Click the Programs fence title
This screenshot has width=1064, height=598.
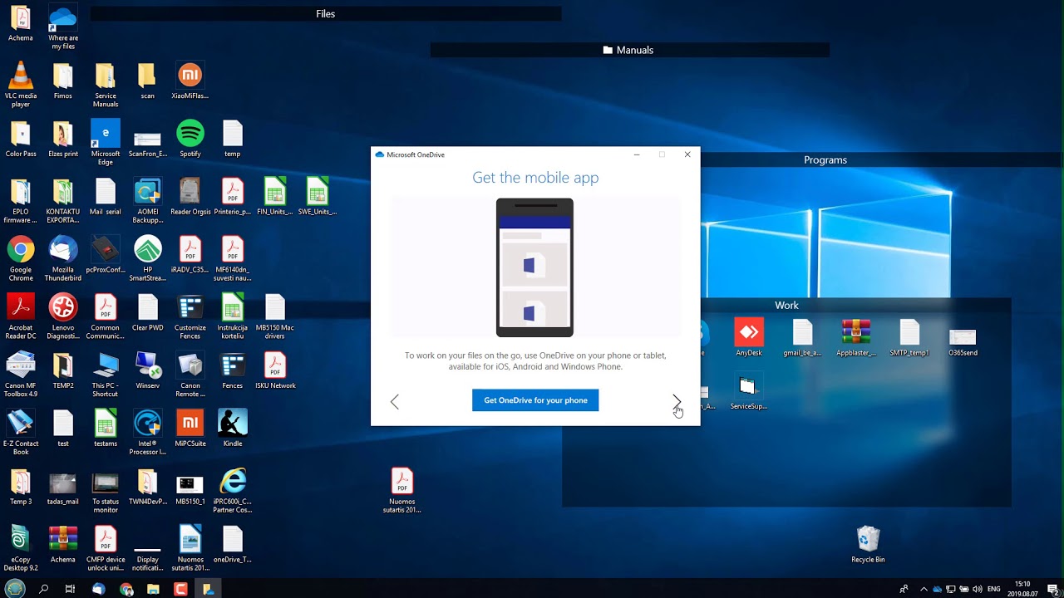point(825,159)
